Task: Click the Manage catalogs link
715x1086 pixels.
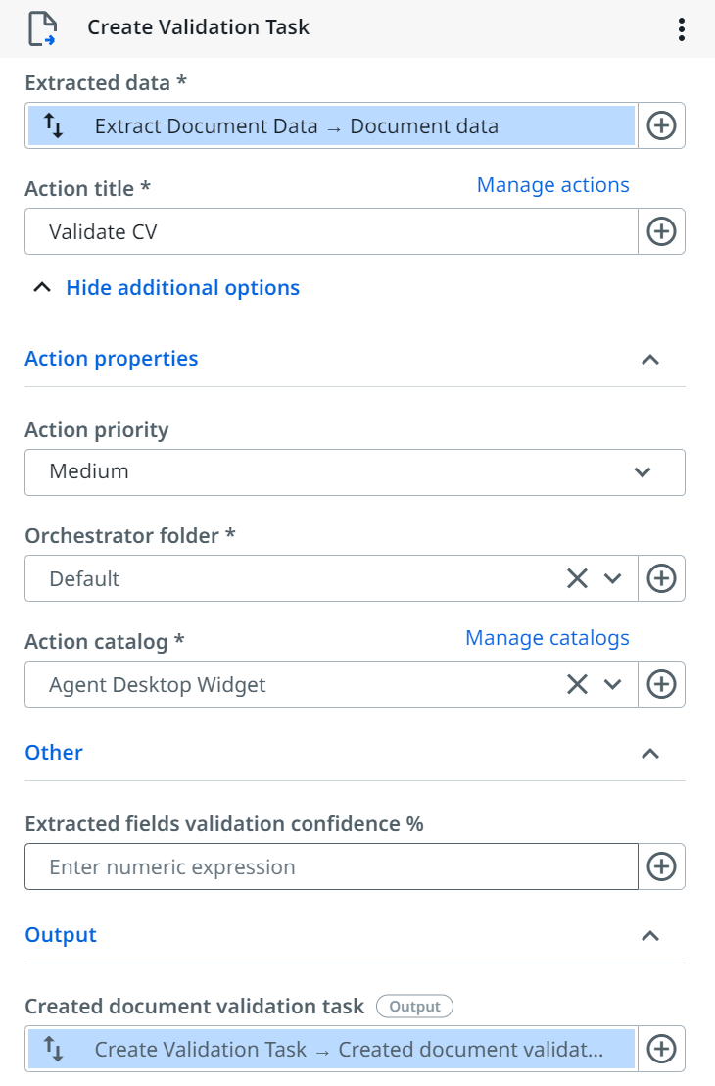Action: 547,638
